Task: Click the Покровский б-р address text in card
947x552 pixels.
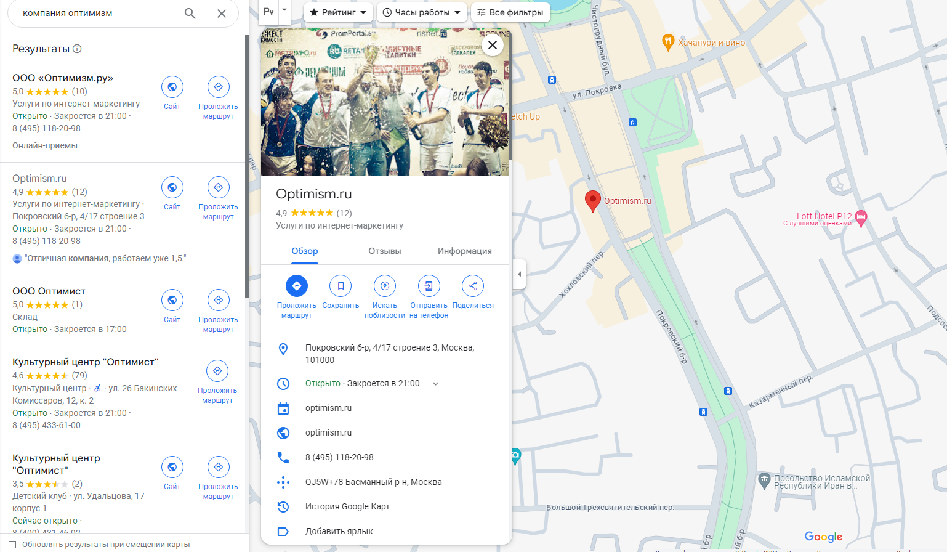Action: point(390,354)
